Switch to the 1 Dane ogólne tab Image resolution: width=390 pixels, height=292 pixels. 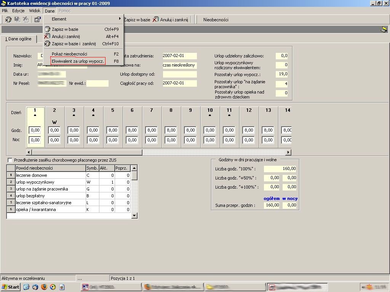[x=18, y=39]
